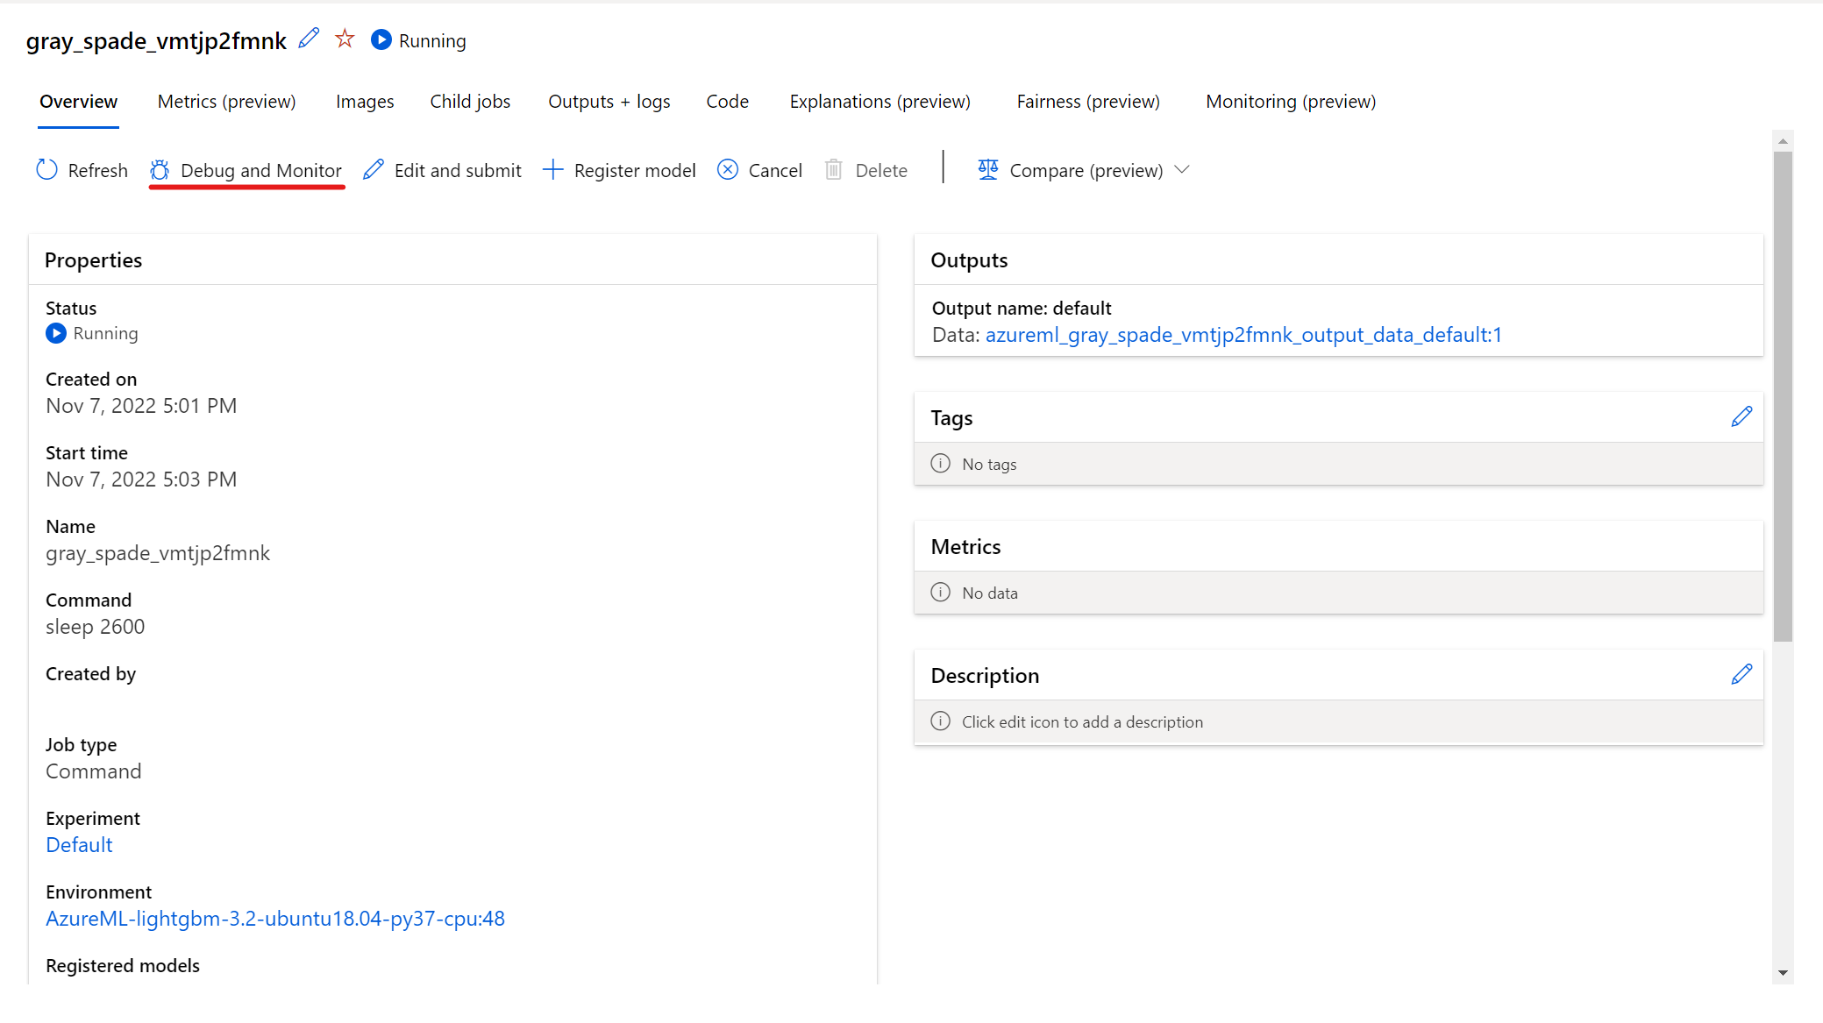Click the Edit and submit icon
The height and width of the screenshot is (1023, 1823).
372,169
